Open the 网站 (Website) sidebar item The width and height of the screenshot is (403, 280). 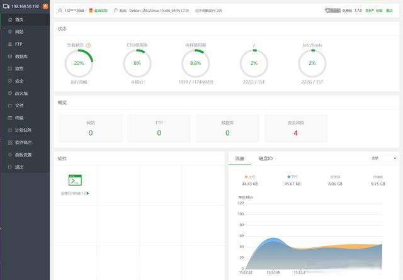(x=20, y=31)
